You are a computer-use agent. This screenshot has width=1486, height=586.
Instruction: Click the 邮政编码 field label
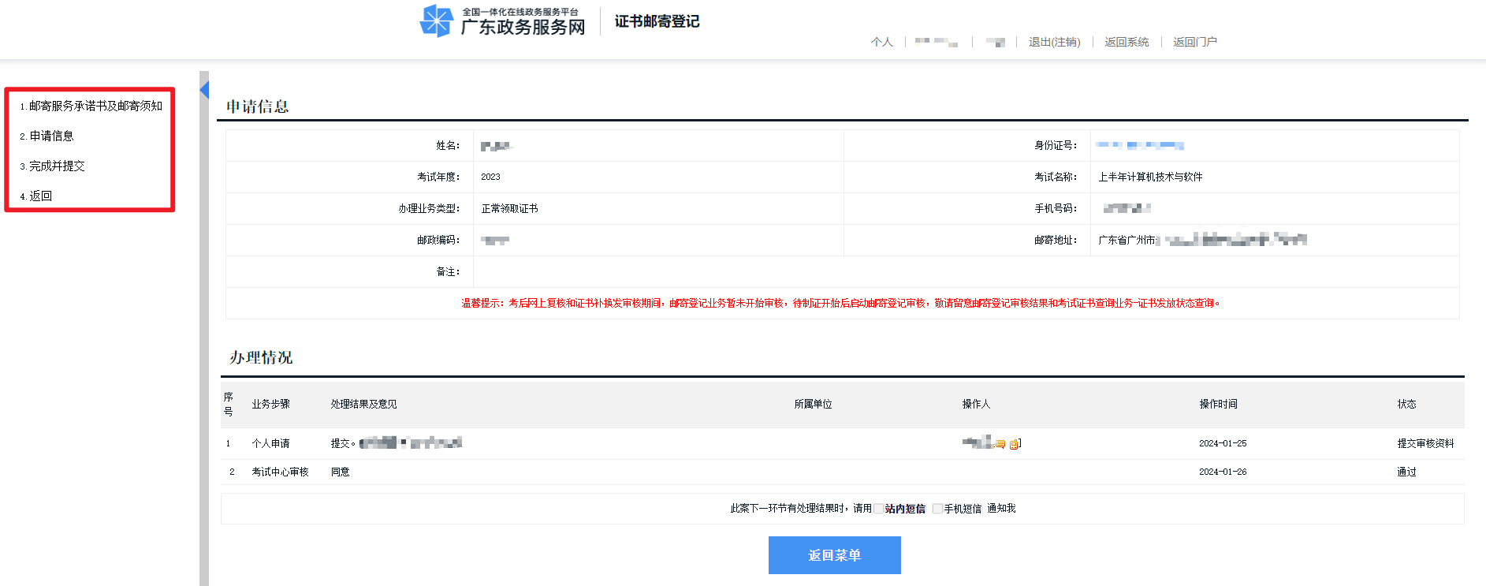tap(438, 240)
